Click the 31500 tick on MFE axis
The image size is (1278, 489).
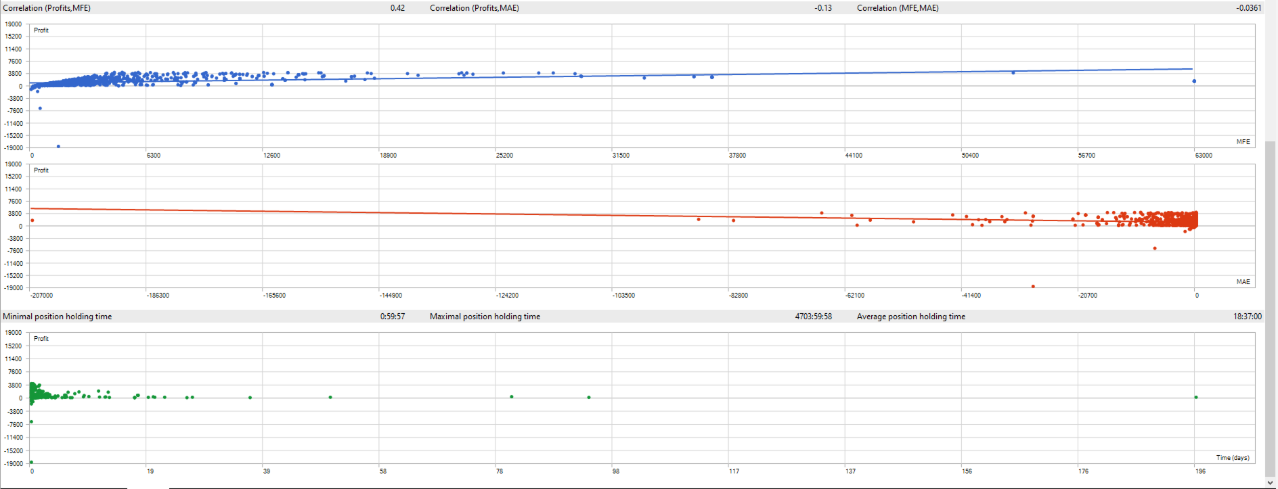621,156
